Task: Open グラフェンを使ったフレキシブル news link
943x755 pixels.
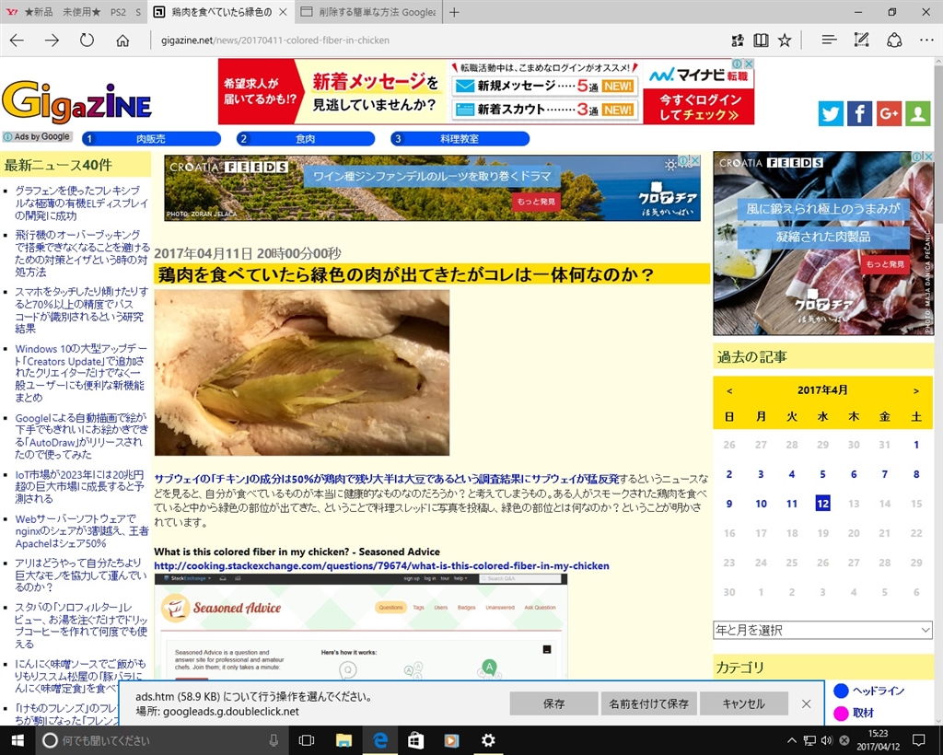Action: [x=81, y=203]
